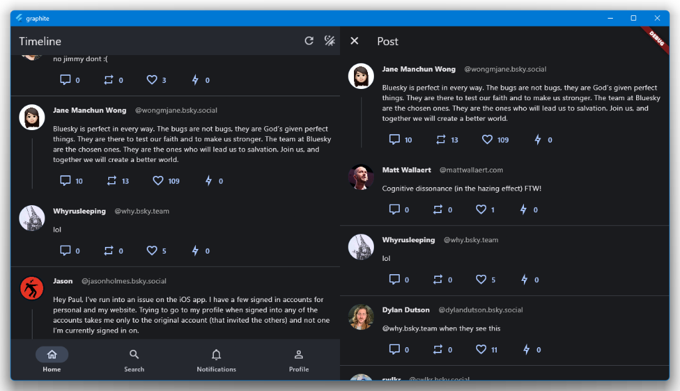
Task: Open Dylan Dutson's avatar
Action: click(361, 317)
